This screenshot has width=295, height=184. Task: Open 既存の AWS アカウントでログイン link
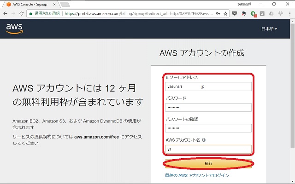click(197, 175)
